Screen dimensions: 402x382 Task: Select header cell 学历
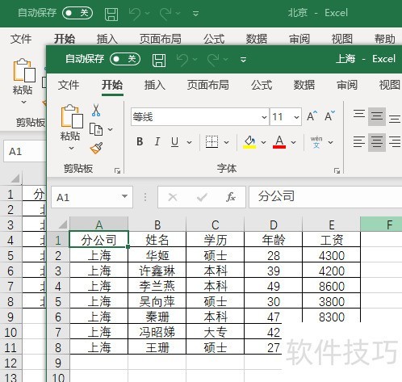[x=215, y=240]
